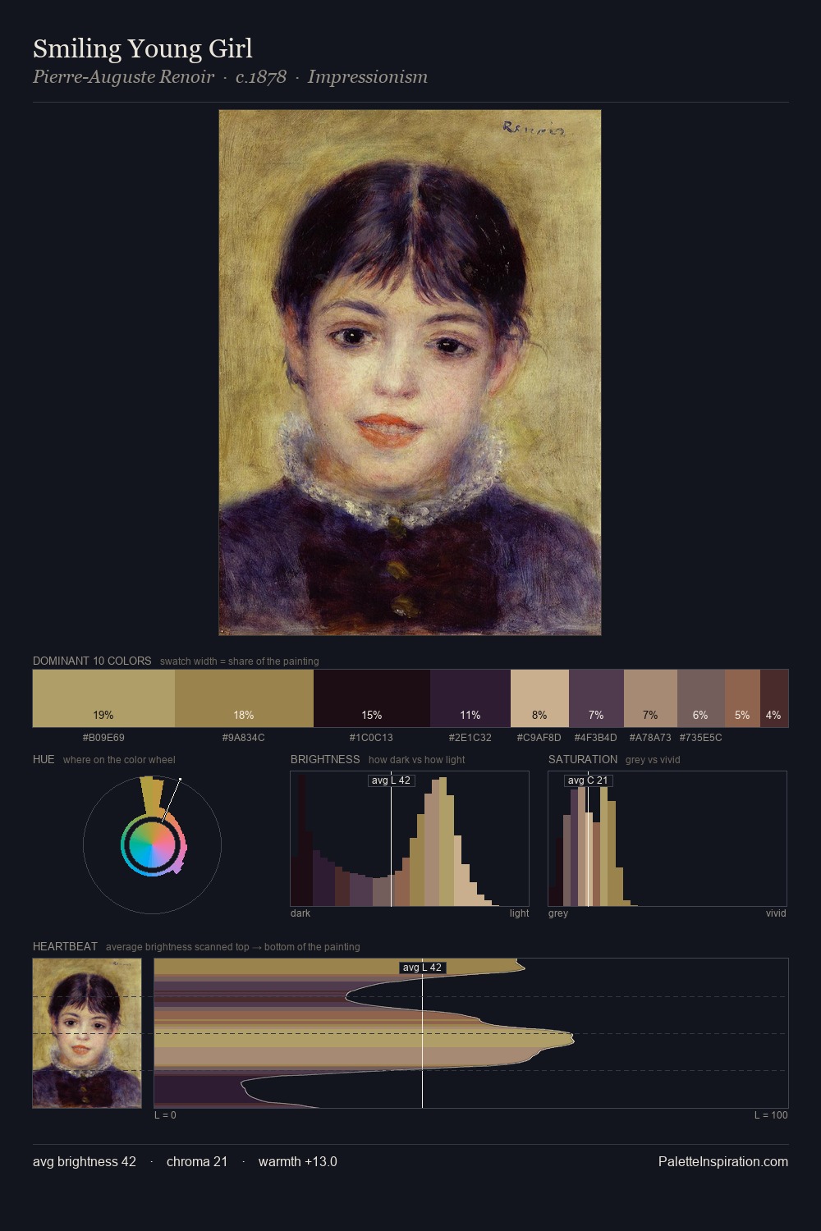The height and width of the screenshot is (1231, 821).
Task: Click the 'vivid' axis label
Action: [x=776, y=913]
